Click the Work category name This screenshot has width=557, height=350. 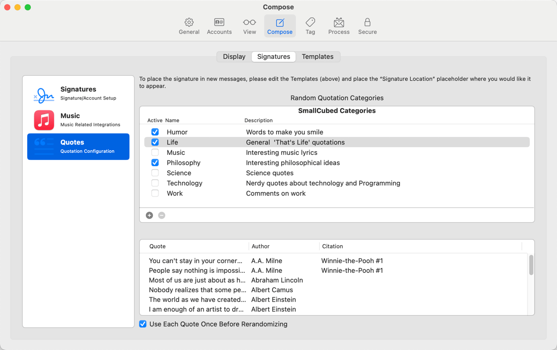click(175, 194)
